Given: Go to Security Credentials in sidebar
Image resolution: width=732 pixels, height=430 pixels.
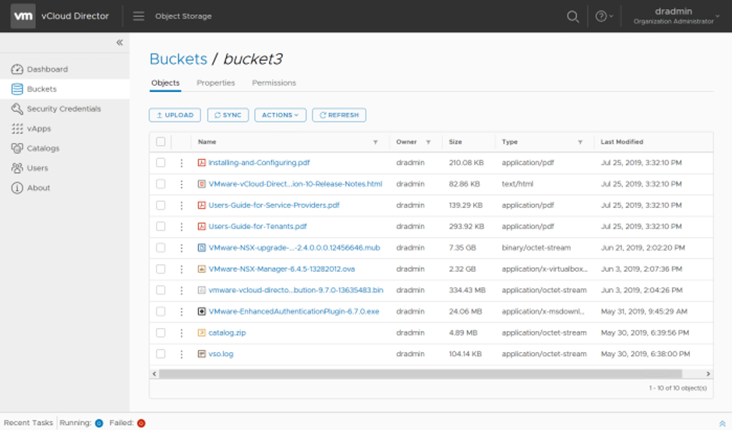Looking at the screenshot, I should pos(63,109).
